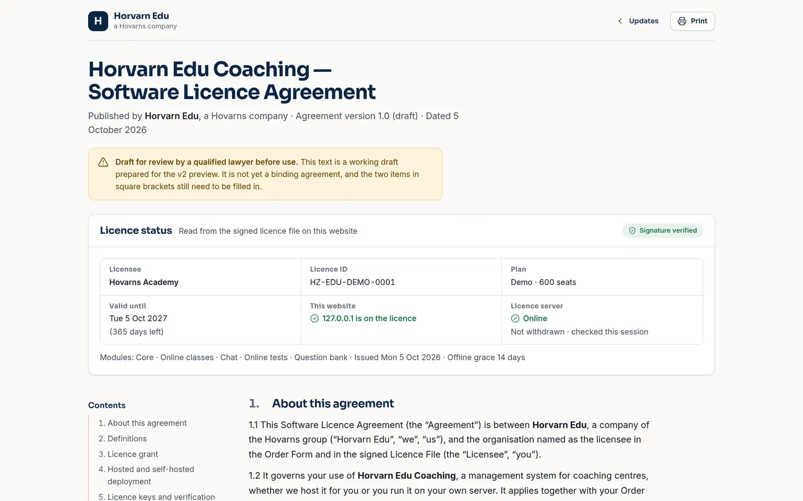This screenshot has height=501, width=803.
Task: Click Licence ID 'HZ-EDU-DEMO-0001'
Action: (352, 282)
